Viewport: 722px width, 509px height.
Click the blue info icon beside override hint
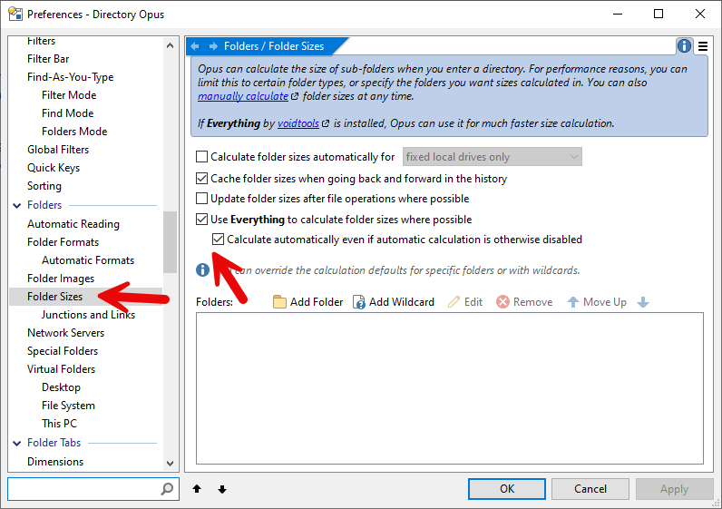202,270
